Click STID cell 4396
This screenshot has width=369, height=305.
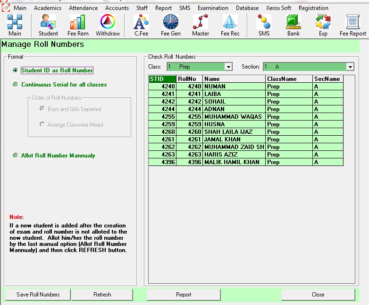162,162
